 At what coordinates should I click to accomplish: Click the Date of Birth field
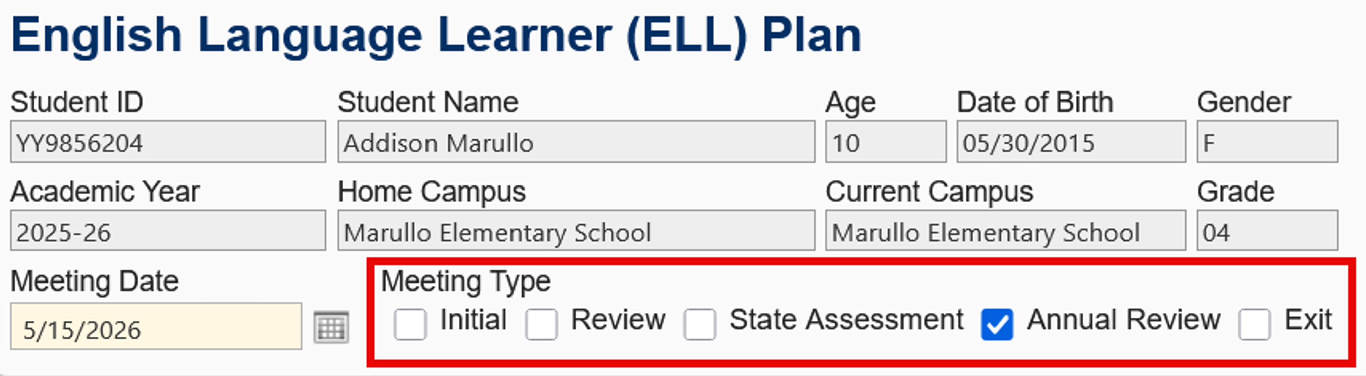(1071, 142)
